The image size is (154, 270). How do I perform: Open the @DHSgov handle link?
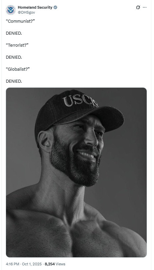[26, 12]
